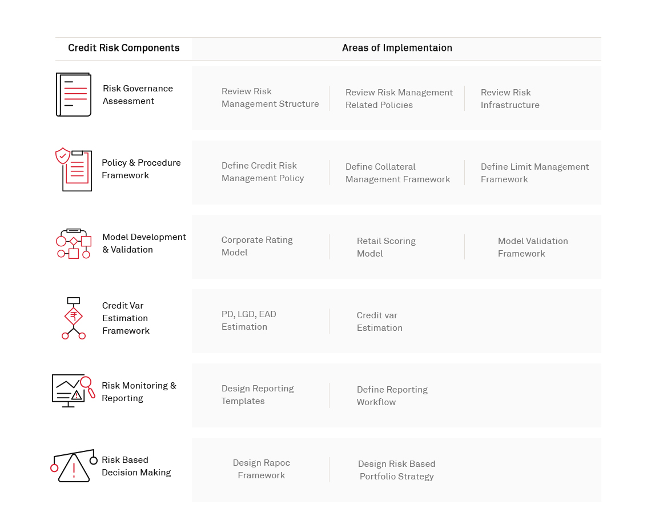The width and height of the screenshot is (651, 528).
Task: Click Design Risk Based Portfolio Strategy
Action: point(397,470)
